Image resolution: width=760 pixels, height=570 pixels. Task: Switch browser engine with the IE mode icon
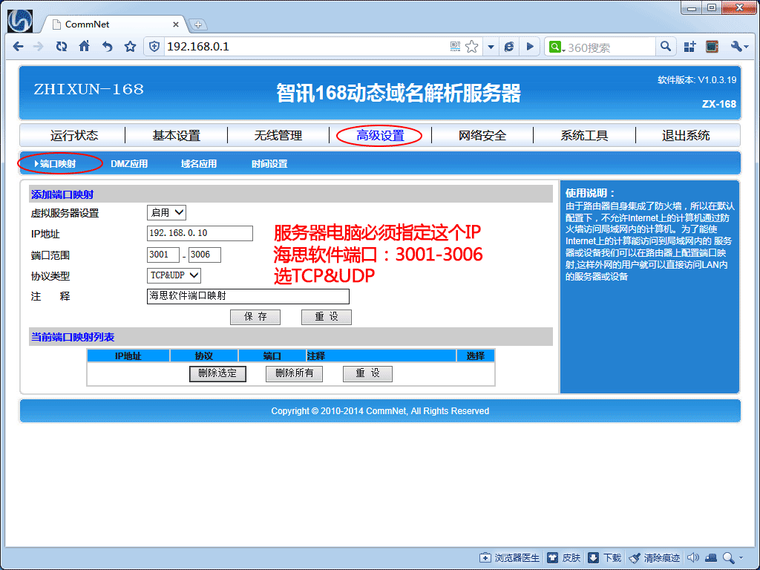(x=509, y=47)
